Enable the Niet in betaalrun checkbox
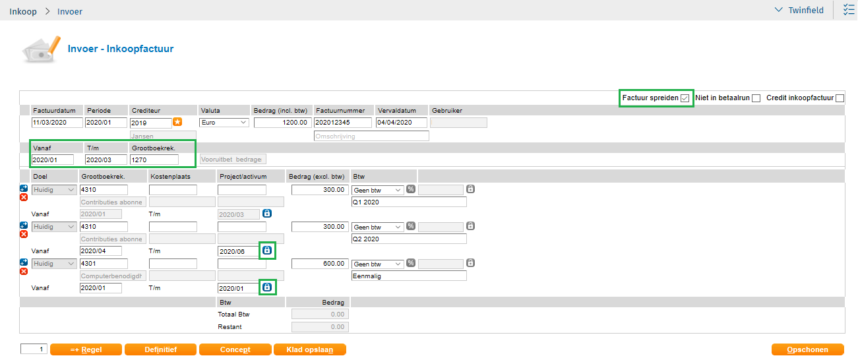Viewport: 858px width, 360px height. [x=756, y=98]
